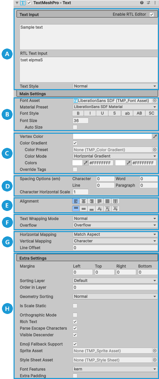The height and width of the screenshot is (379, 159).
Task: Toggle the Strikethrough font style button
Action: 114,113
